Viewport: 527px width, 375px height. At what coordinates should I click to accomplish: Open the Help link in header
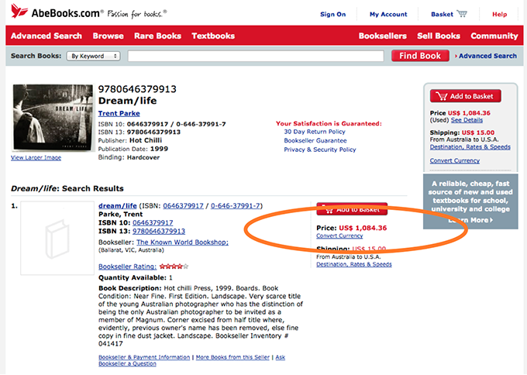pos(499,14)
